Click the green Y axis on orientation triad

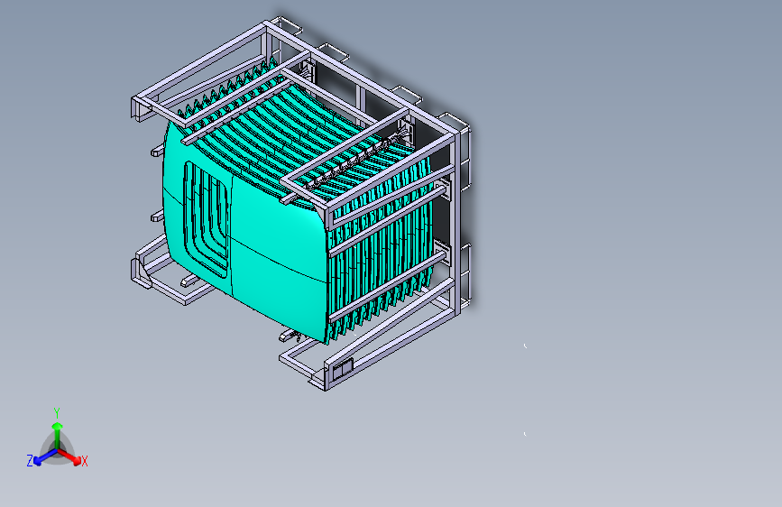[x=58, y=434]
